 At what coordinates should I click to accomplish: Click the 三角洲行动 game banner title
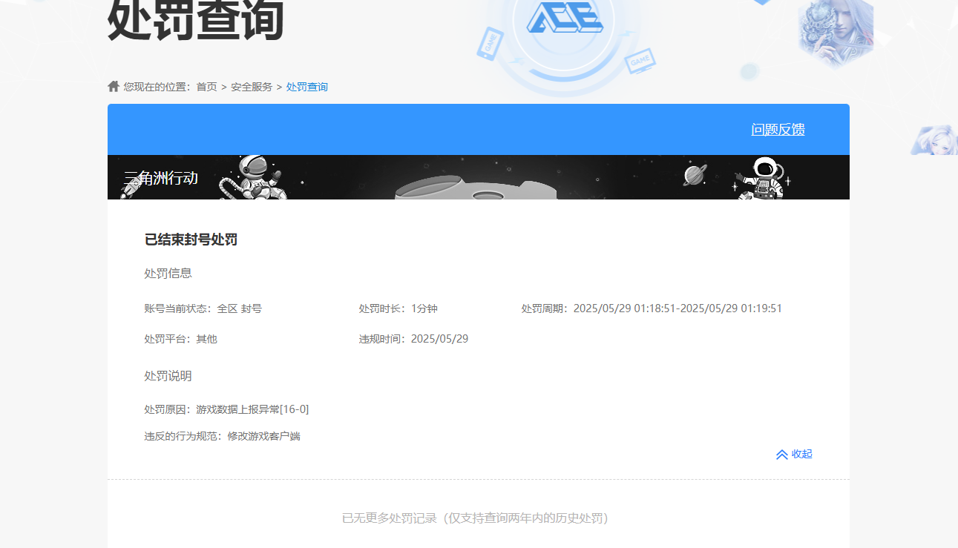point(161,178)
